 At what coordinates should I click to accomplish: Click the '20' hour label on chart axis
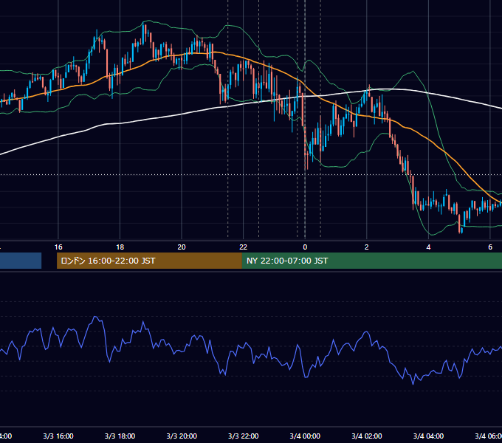point(182,247)
